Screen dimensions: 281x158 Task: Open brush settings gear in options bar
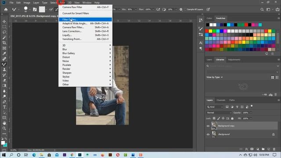point(181,9)
